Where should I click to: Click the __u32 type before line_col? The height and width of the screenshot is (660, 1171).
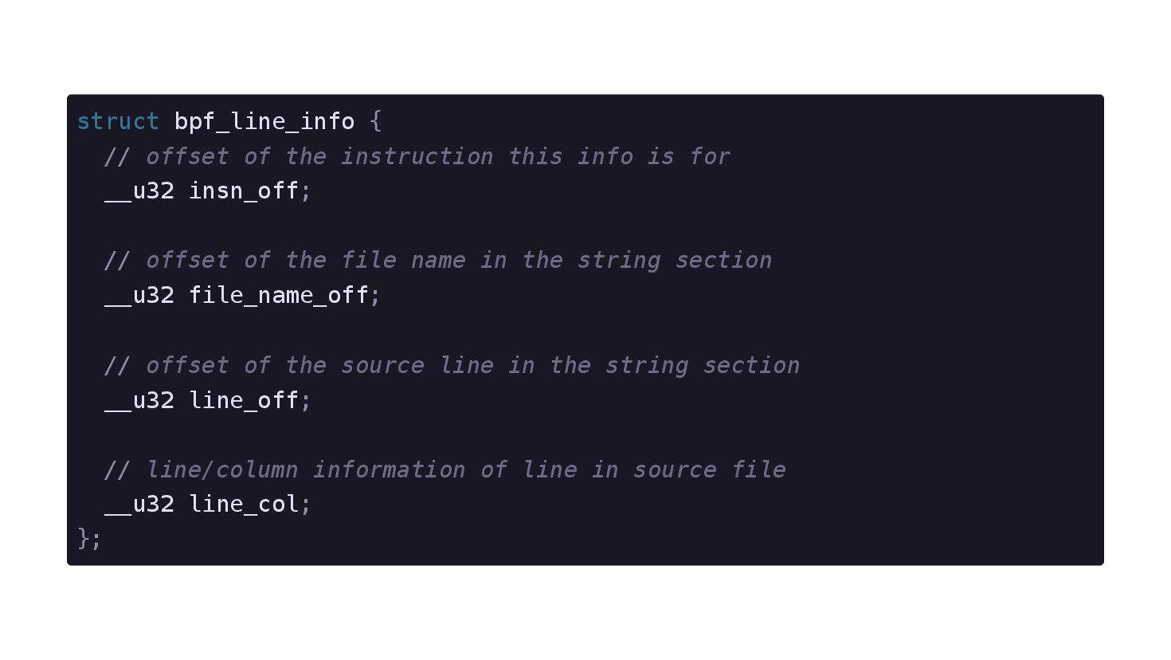(x=139, y=505)
